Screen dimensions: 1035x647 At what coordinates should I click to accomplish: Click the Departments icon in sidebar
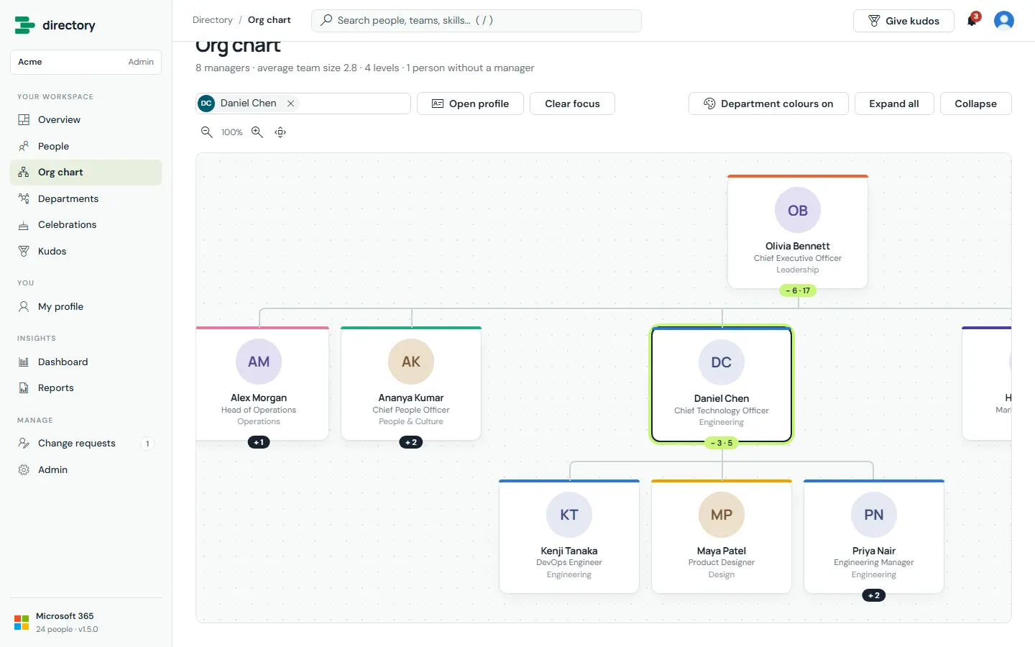(x=24, y=198)
